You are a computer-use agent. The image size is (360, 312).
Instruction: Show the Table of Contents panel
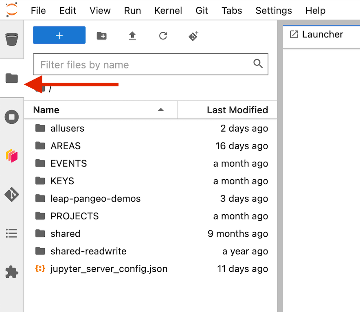[12, 233]
